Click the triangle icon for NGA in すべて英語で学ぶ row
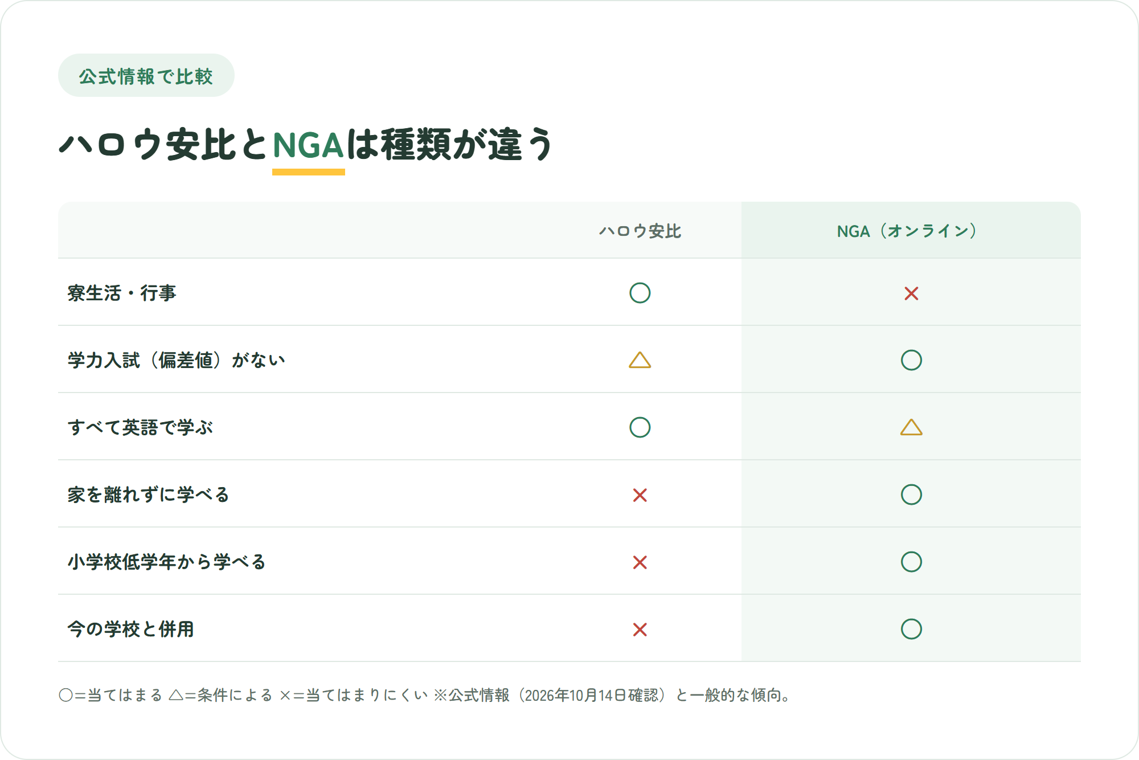This screenshot has height=760, width=1139. [x=911, y=427]
